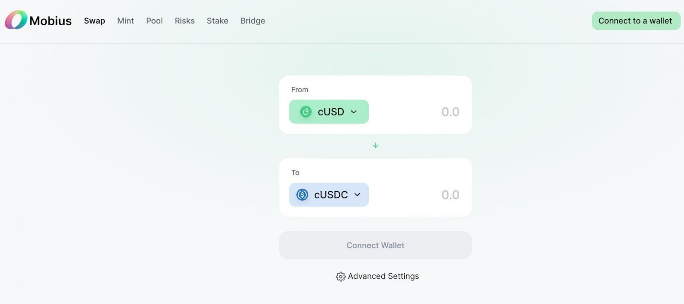Image resolution: width=684 pixels, height=304 pixels.
Task: Open the Risks page
Action: click(x=185, y=21)
